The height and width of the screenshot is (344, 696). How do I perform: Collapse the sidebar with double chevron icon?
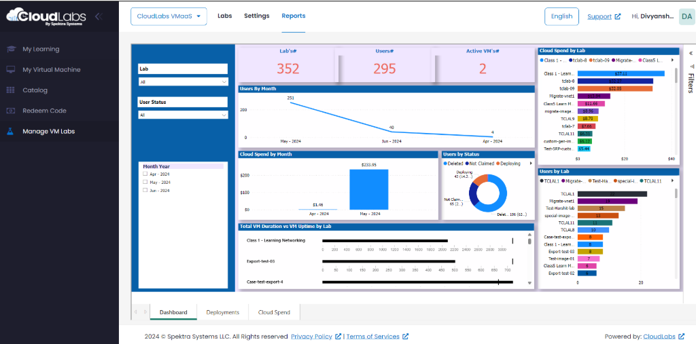tap(99, 16)
